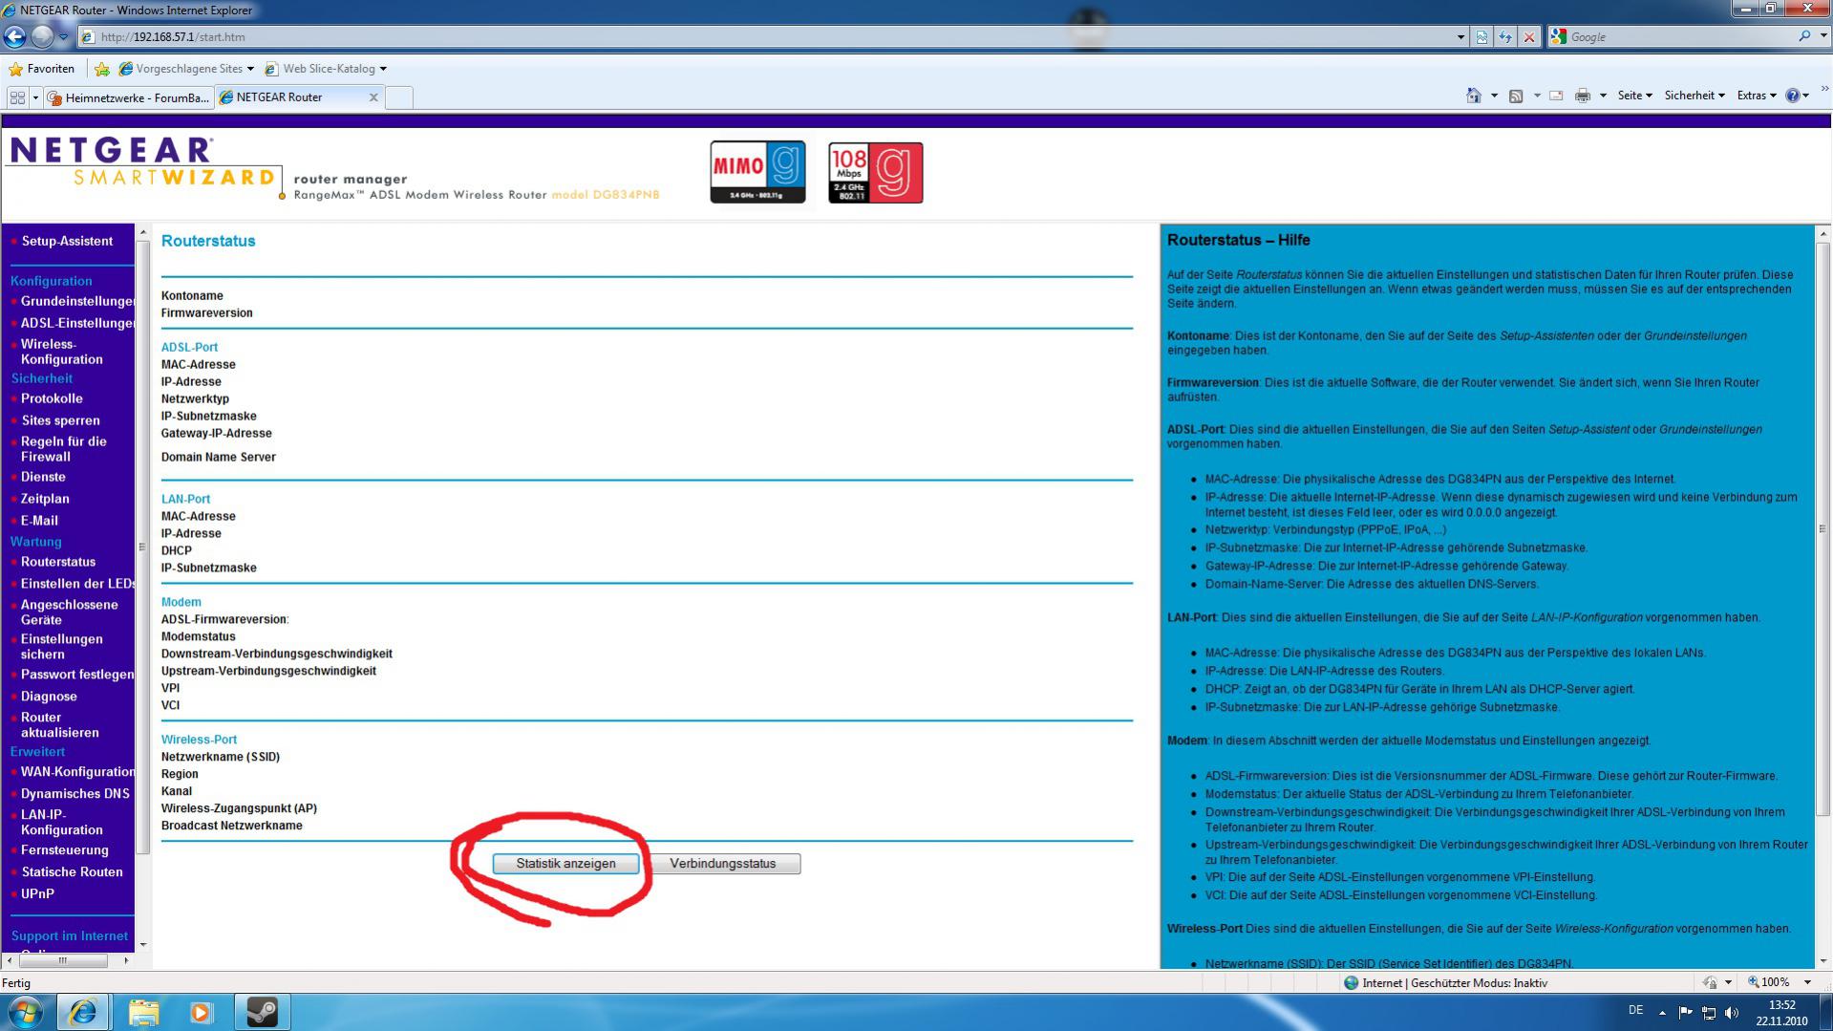Open Quick Tabs list dropdown arrow
Viewport: 1833px width, 1031px height.
tap(35, 97)
